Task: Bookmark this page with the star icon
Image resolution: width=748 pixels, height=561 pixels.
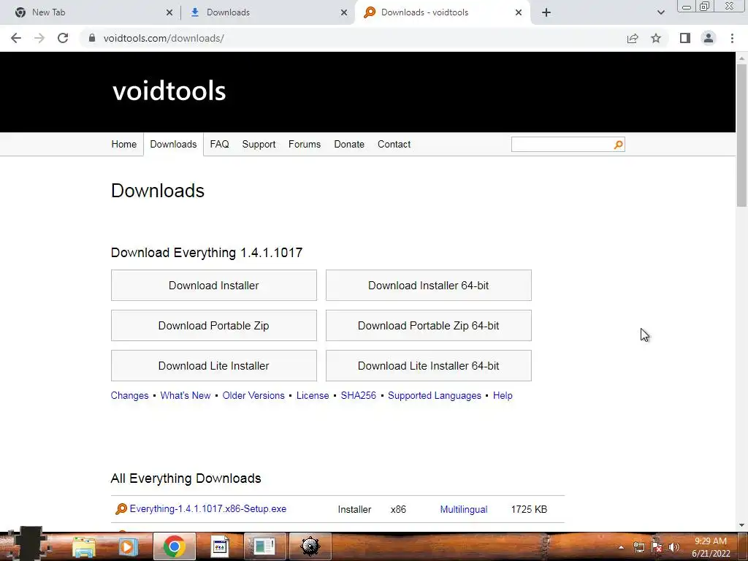Action: click(x=656, y=38)
